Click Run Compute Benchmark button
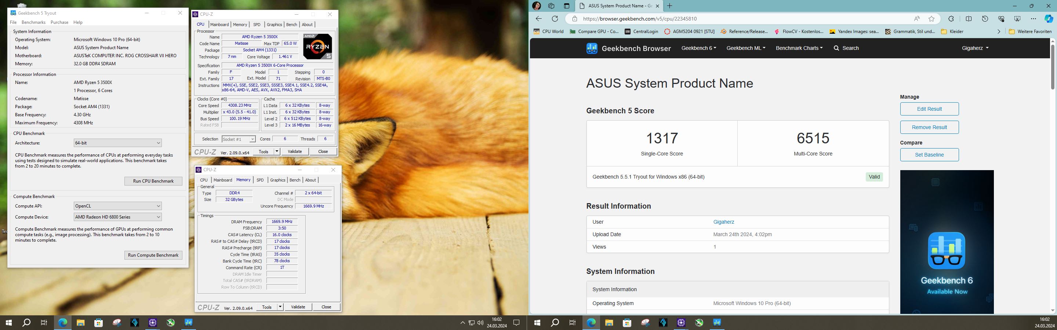Screen dimensions: 1057x330 click(x=153, y=255)
